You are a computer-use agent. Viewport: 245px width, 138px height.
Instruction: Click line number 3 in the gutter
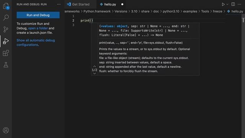pyautogui.click(x=73, y=25)
